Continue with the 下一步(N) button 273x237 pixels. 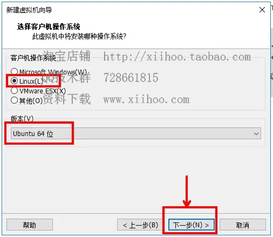point(192,225)
